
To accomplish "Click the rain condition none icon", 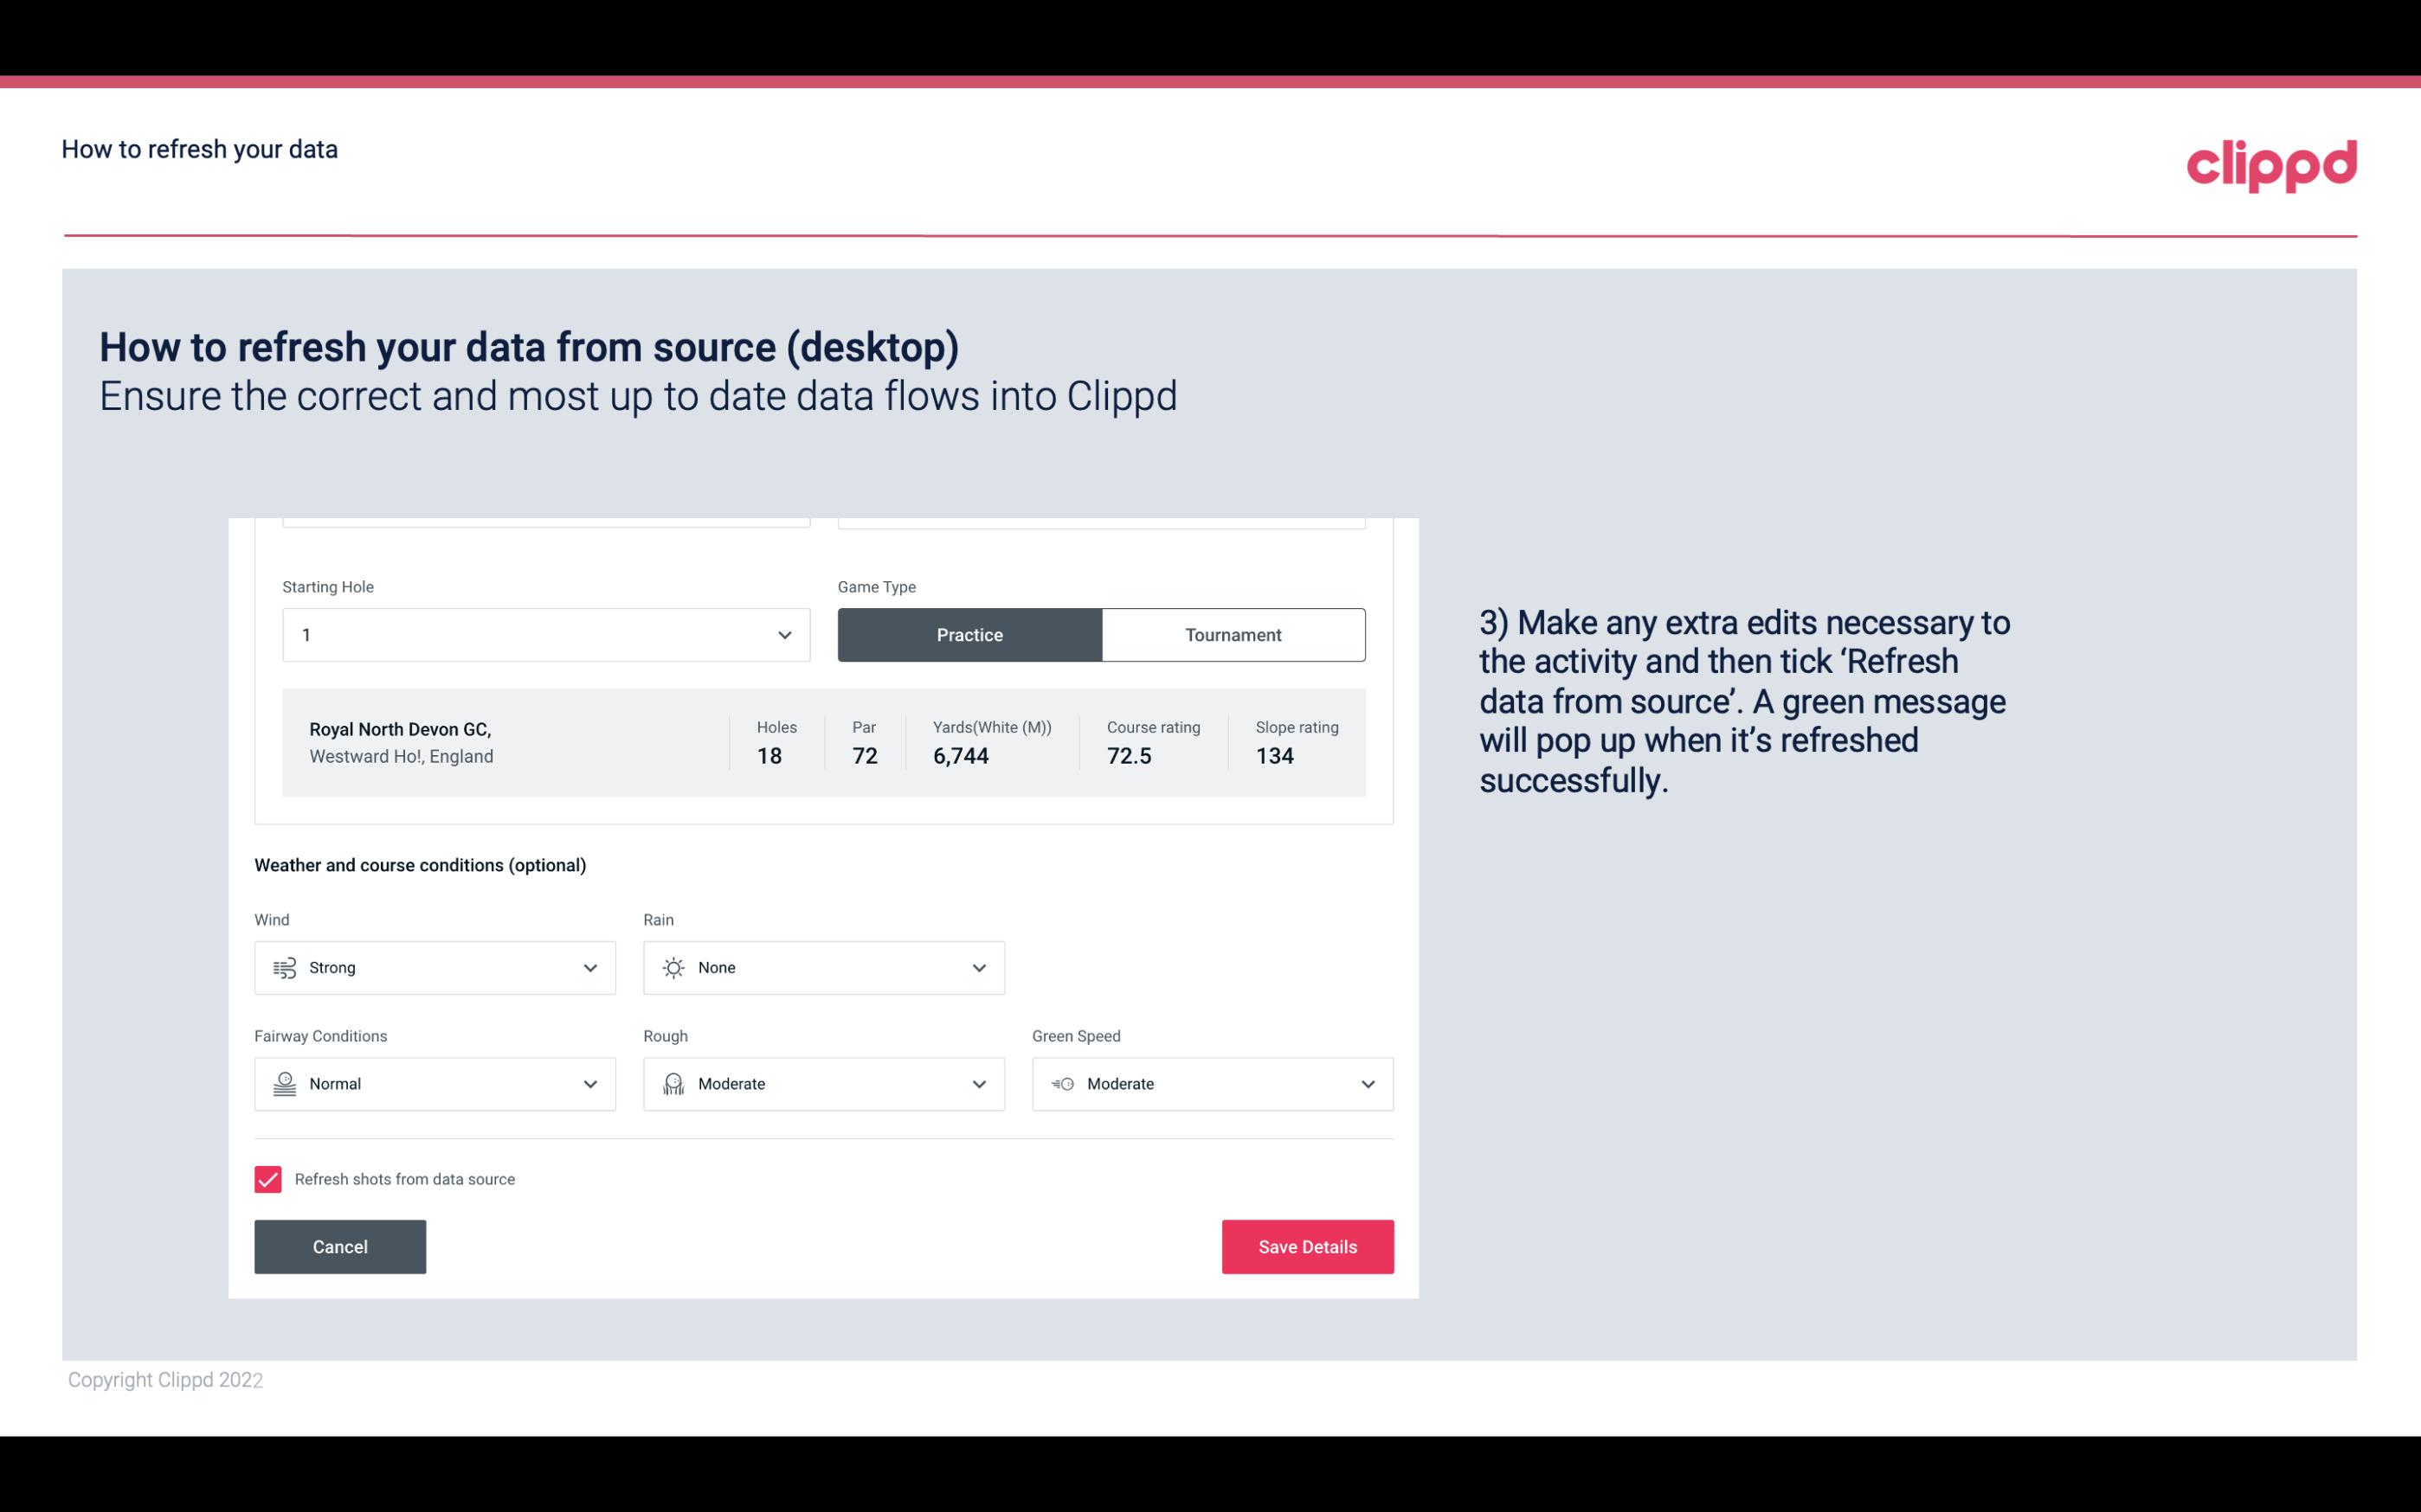I will click(673, 967).
